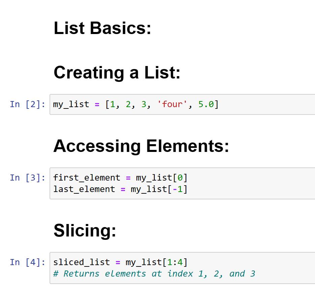Image resolution: width=315 pixels, height=287 pixels.
Task: Click the sliced_list assignment line
Action: tap(120, 262)
